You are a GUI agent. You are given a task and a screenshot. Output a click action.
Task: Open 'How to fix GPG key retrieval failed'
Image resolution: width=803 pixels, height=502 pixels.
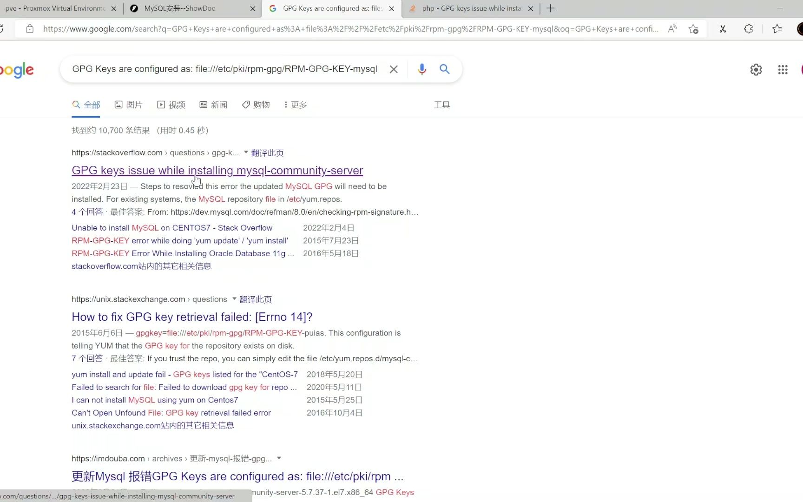click(x=191, y=317)
